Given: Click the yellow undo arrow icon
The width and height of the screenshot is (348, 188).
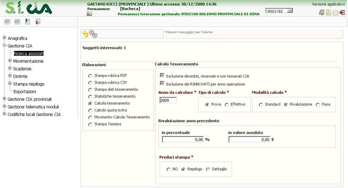Looking at the screenshot, I should click(85, 34).
